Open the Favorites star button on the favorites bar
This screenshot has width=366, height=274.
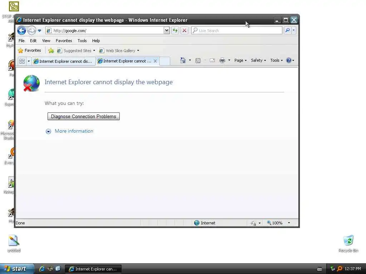click(29, 50)
